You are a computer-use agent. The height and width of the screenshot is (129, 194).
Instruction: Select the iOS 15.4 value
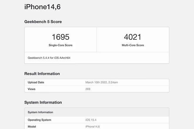tap(91, 120)
